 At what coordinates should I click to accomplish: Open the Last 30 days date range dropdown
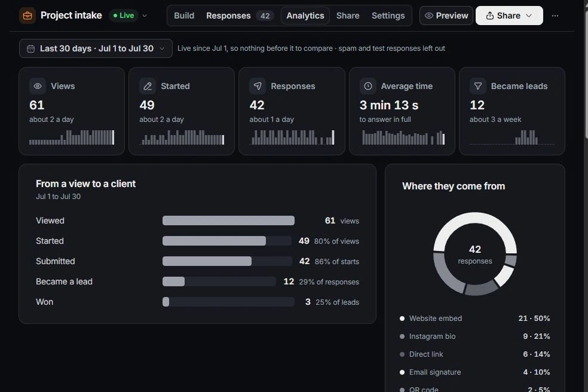coord(96,48)
